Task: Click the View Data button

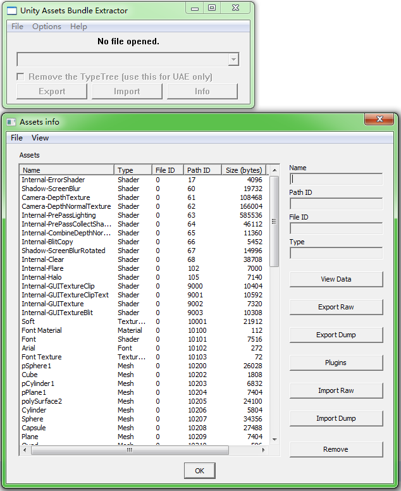Action: pos(336,279)
